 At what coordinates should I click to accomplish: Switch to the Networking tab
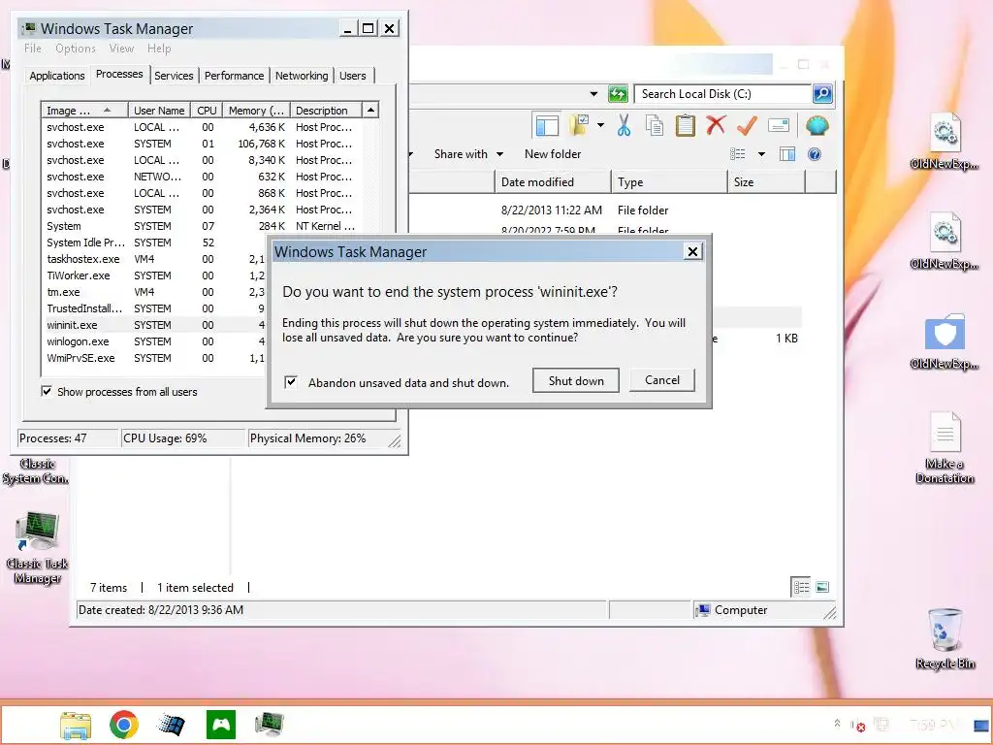pyautogui.click(x=302, y=76)
